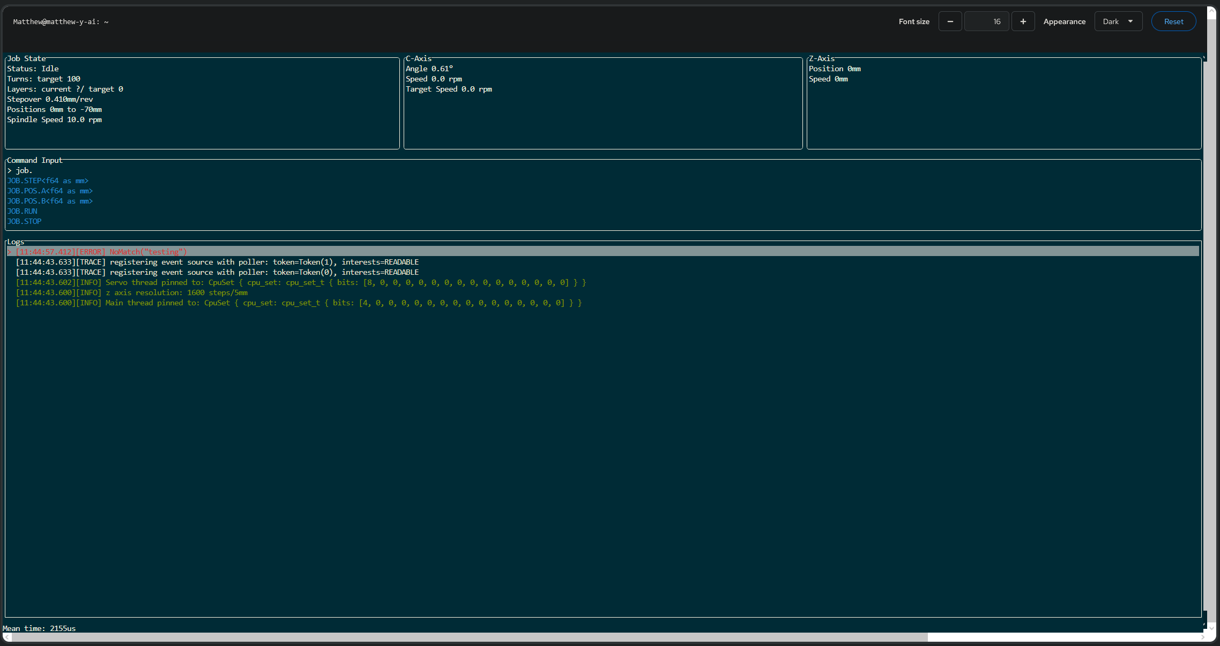Click the Z-Axis 'Speed 0mm' line

tap(828, 79)
